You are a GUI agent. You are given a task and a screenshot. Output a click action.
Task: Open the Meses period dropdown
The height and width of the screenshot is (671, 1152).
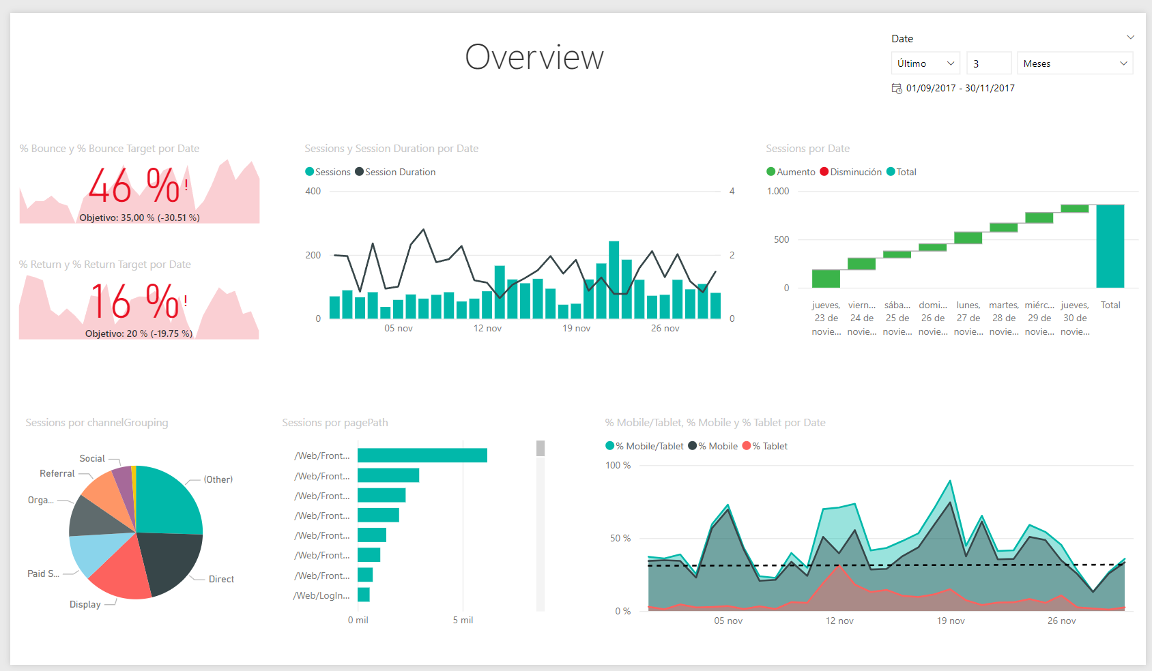point(1074,63)
